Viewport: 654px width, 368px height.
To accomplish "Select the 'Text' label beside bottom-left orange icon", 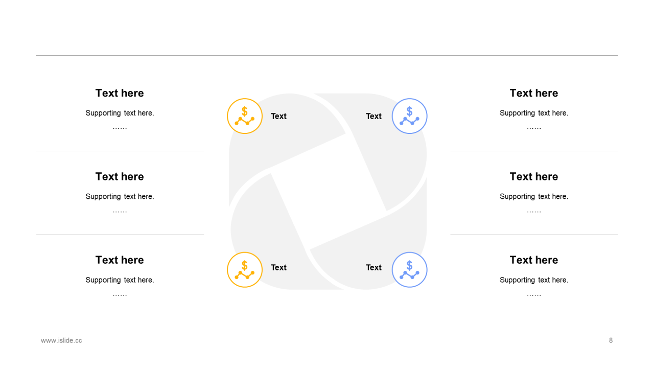I will click(278, 267).
